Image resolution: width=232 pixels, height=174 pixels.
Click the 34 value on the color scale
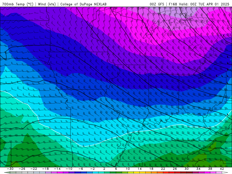pos(198,169)
